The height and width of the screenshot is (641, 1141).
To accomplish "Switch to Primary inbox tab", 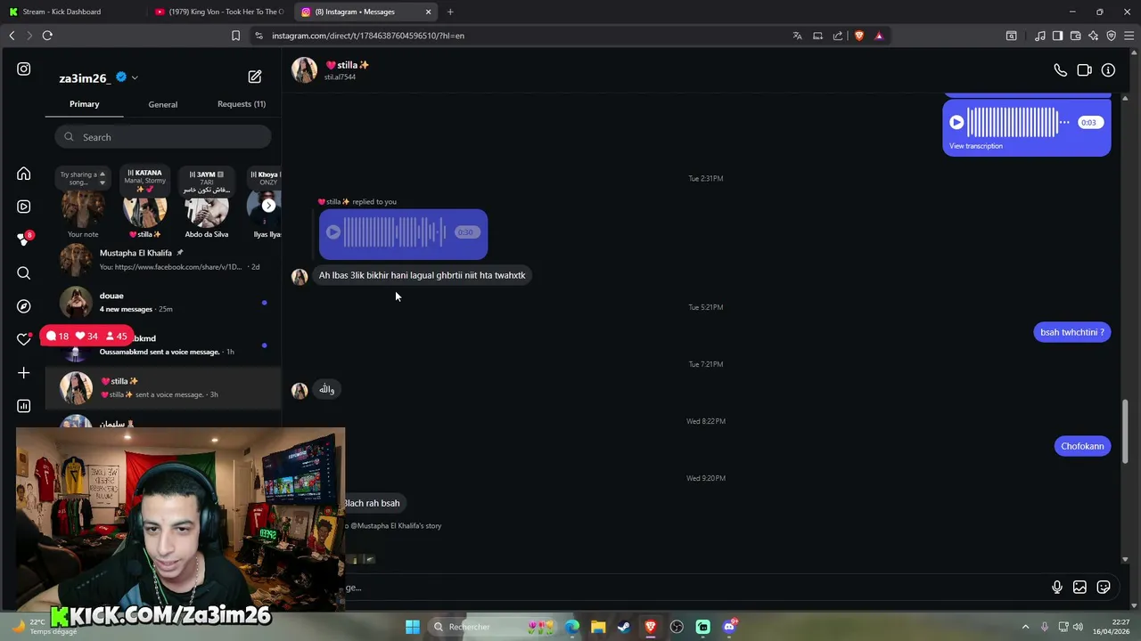I will coord(85,104).
